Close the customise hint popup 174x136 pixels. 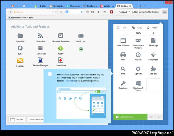pyautogui.click(x=109, y=70)
